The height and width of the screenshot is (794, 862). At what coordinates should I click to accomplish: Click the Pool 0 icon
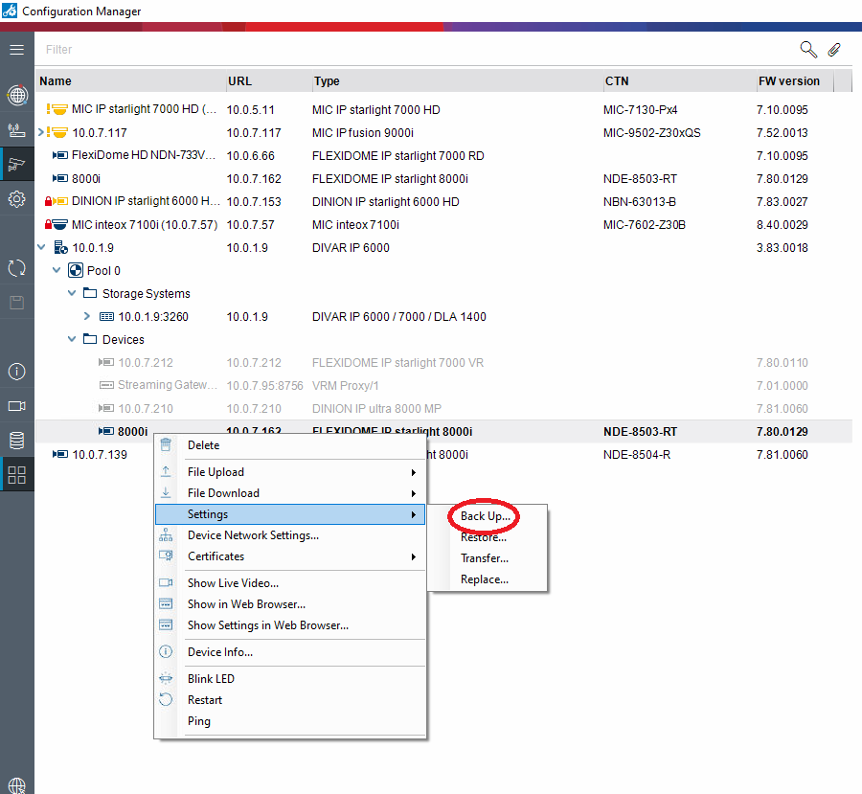(x=76, y=270)
